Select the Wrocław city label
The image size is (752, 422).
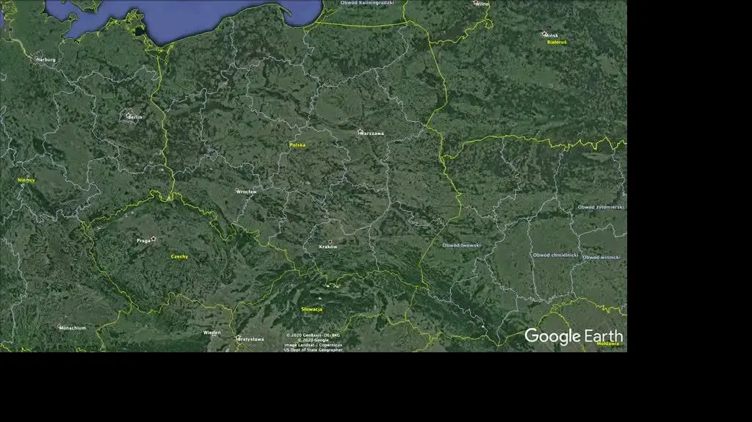[247, 192]
